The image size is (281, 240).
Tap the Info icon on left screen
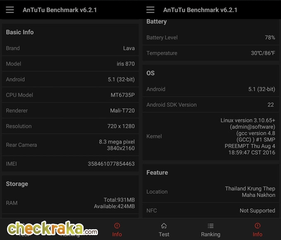[x=117, y=226]
